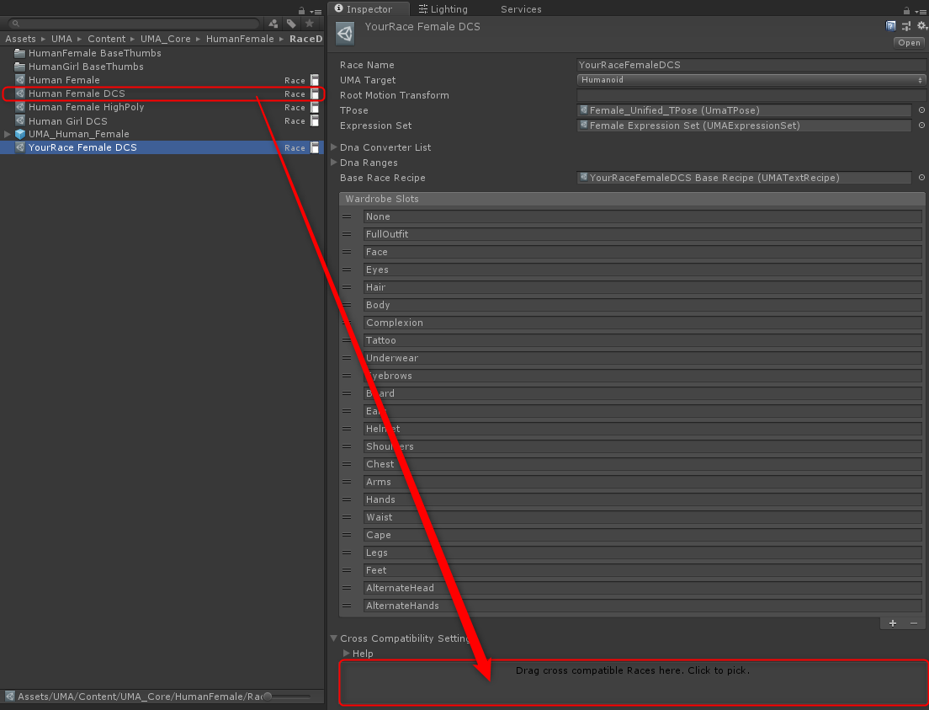Toggle the Inspector panel lock
This screenshot has width=929, height=710.
905,11
